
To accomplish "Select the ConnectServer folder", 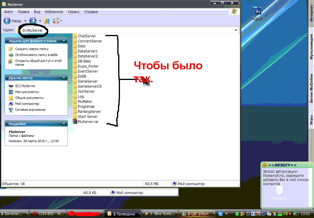I will pos(89,41).
